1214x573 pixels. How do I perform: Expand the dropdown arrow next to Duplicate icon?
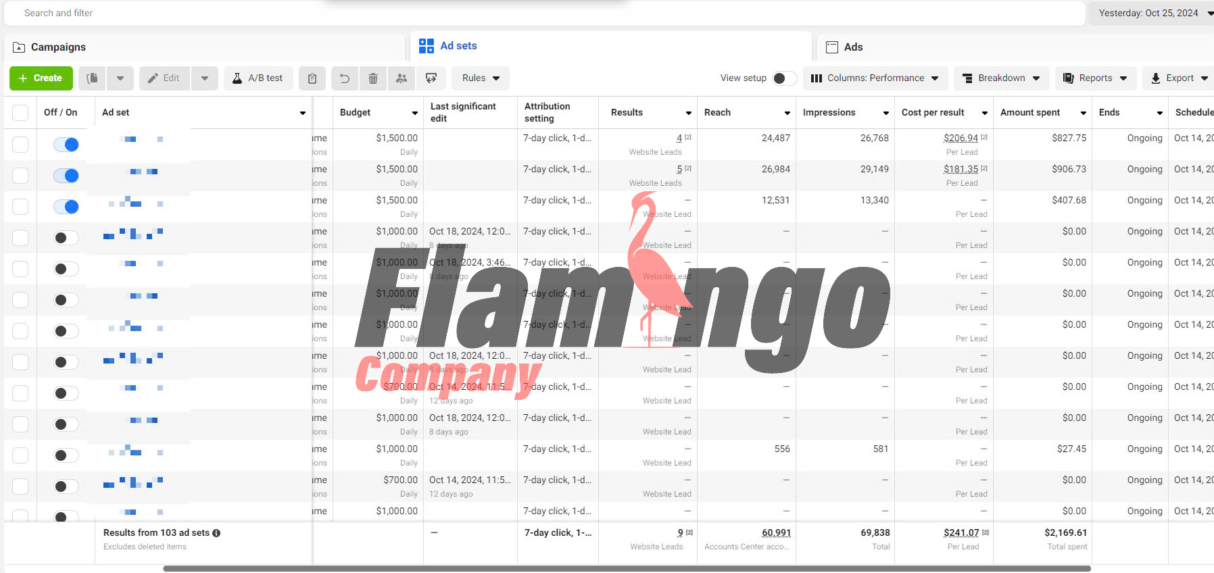point(120,78)
